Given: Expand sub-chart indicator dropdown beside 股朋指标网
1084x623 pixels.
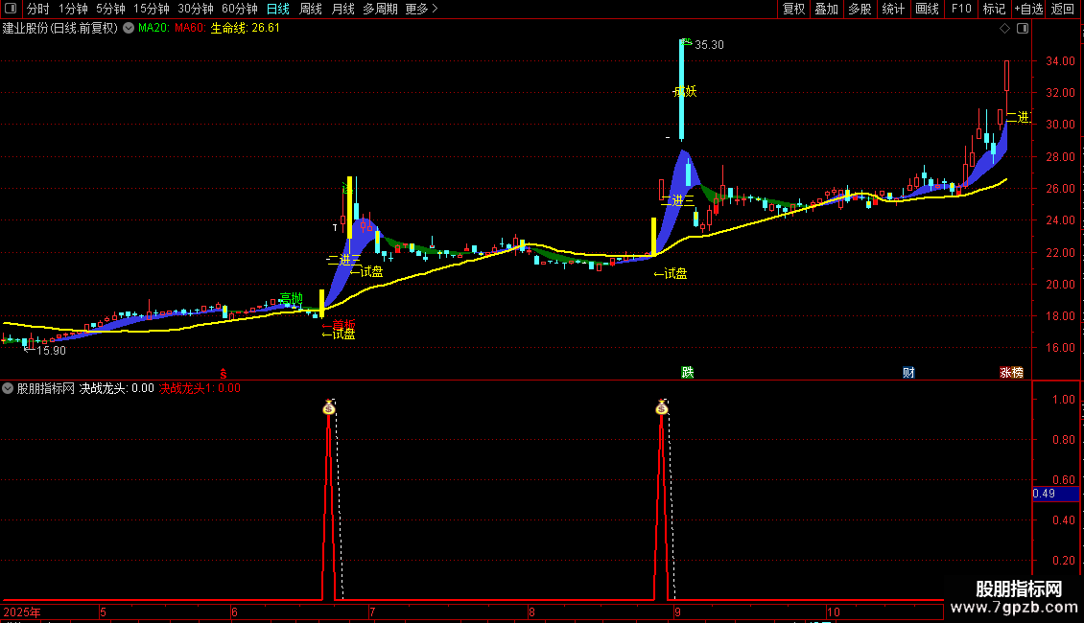Looking at the screenshot, I should (x=8, y=388).
